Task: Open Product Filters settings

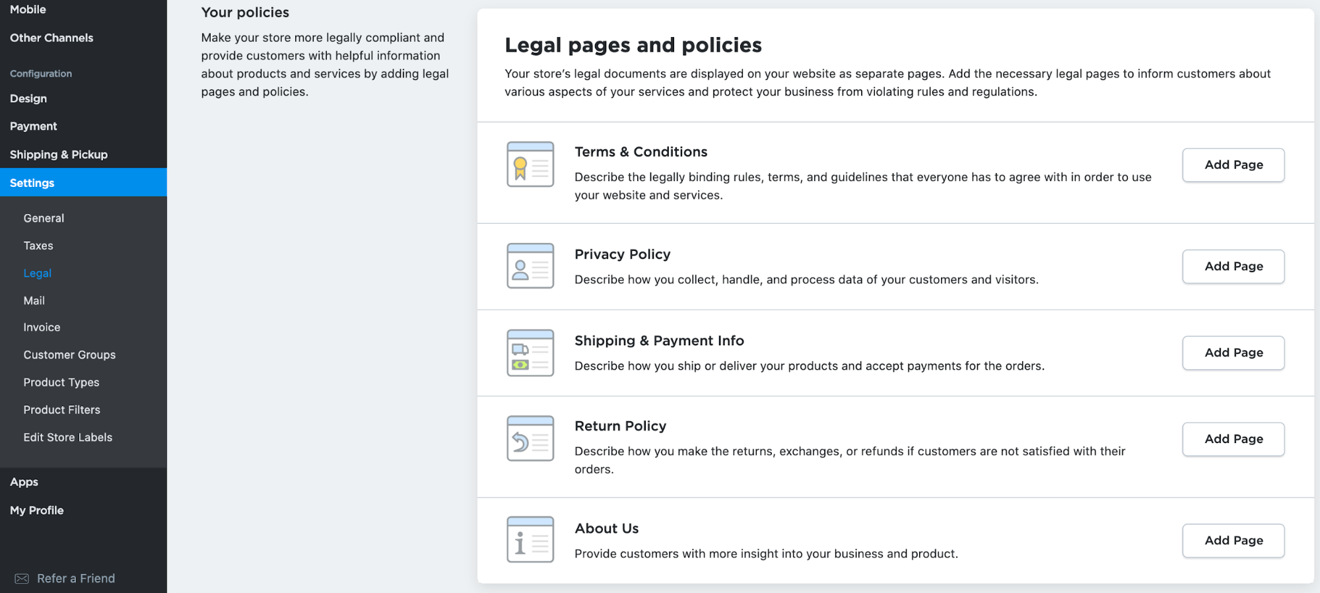Action: 62,410
